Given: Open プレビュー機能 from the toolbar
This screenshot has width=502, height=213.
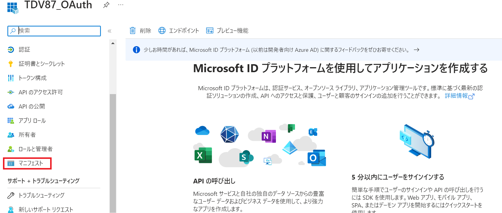Looking at the screenshot, I should click(x=233, y=30).
